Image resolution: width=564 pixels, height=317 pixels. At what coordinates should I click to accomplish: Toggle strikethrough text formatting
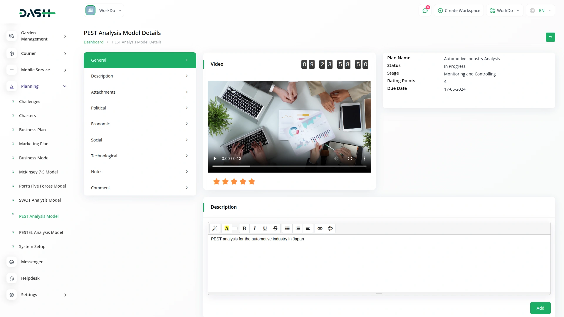click(x=275, y=228)
